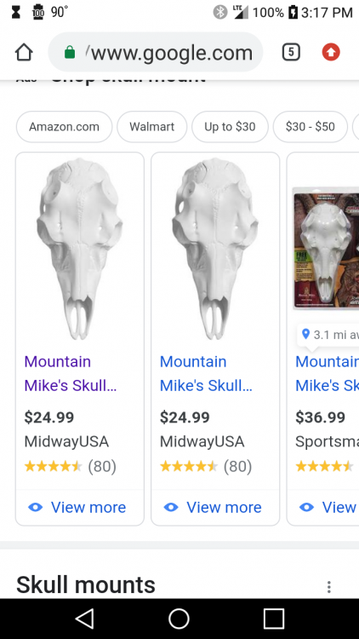This screenshot has width=359, height=639.
Task: Tap the location pin showing 3.1 mi away
Action: [x=305, y=335]
